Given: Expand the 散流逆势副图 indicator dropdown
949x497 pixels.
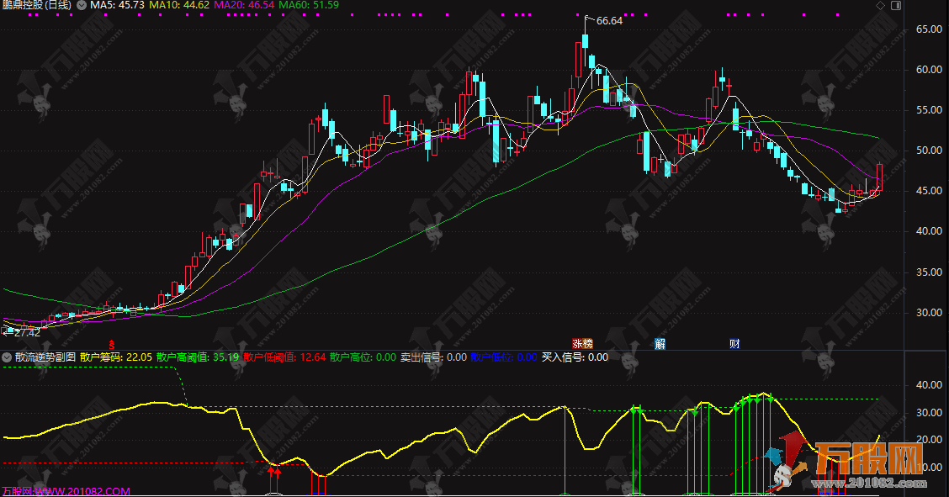Looking at the screenshot, I should tap(8, 357).
